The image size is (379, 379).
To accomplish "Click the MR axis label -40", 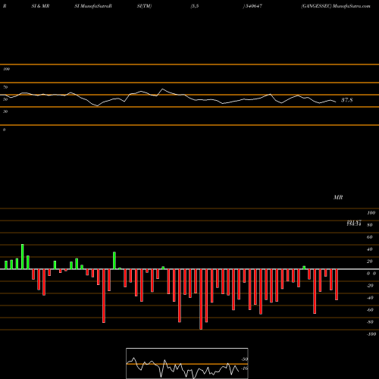I will point(370,298).
